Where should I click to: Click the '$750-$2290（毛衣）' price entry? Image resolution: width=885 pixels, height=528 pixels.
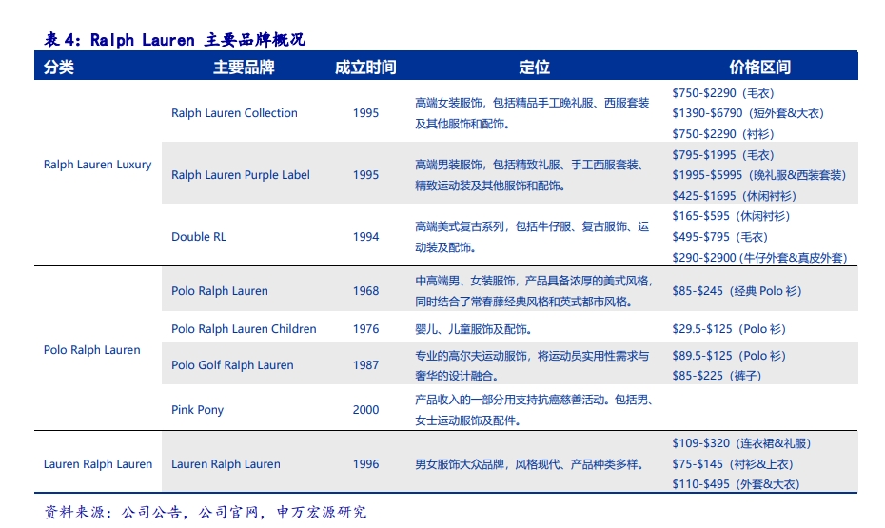point(723,93)
